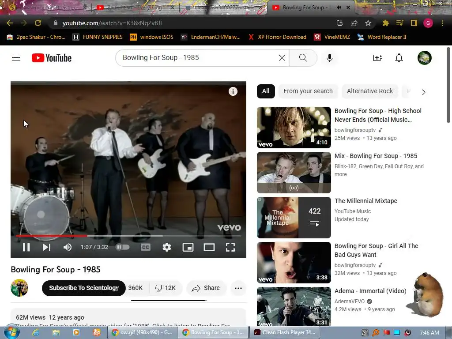452x339 pixels.
Task: Open the video info card icon
Action: pos(233,91)
